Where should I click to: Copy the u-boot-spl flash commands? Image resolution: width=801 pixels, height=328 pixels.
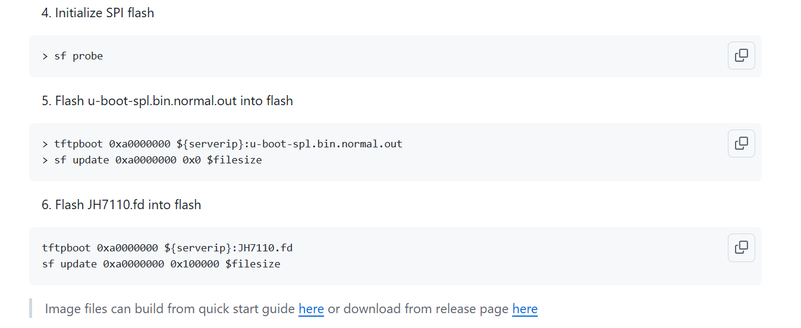point(741,144)
